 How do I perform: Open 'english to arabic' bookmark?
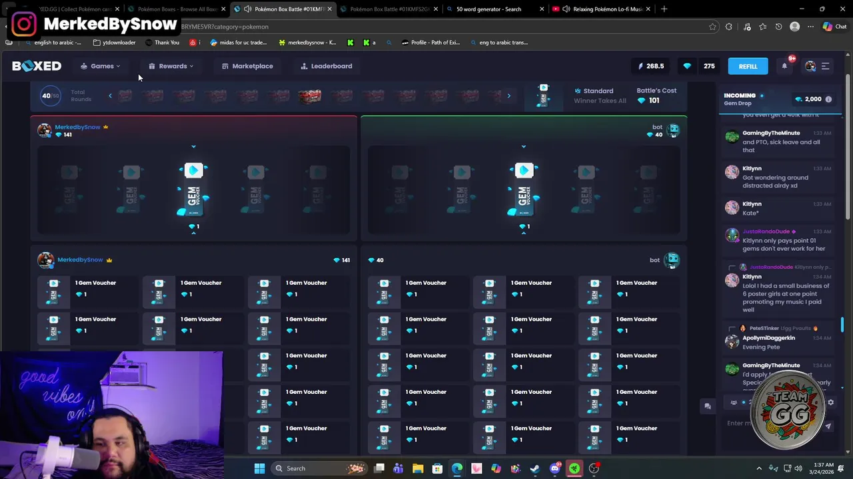coord(53,43)
